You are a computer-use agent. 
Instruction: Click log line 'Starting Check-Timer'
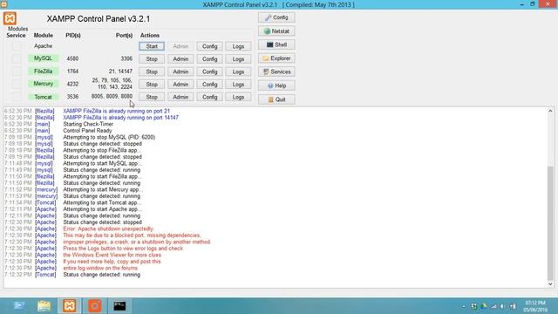[88, 124]
